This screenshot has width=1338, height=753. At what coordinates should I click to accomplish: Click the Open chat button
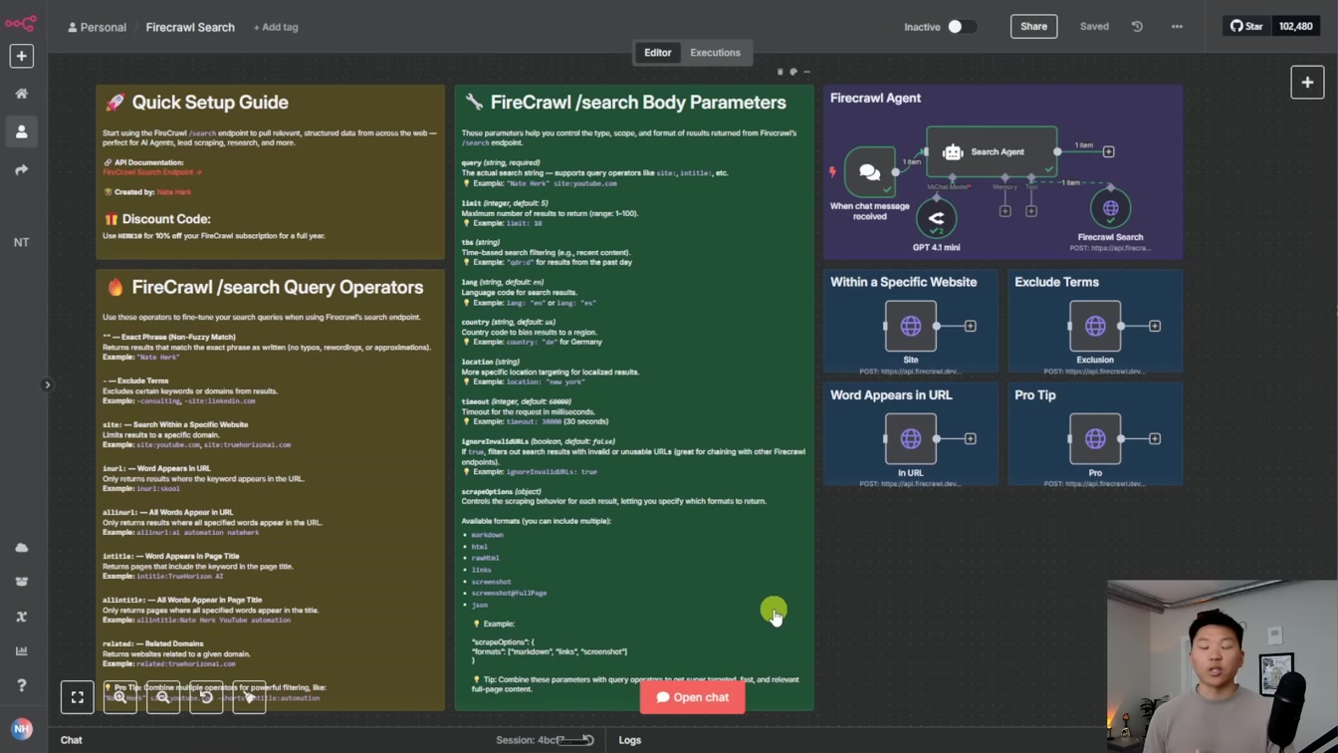692,697
